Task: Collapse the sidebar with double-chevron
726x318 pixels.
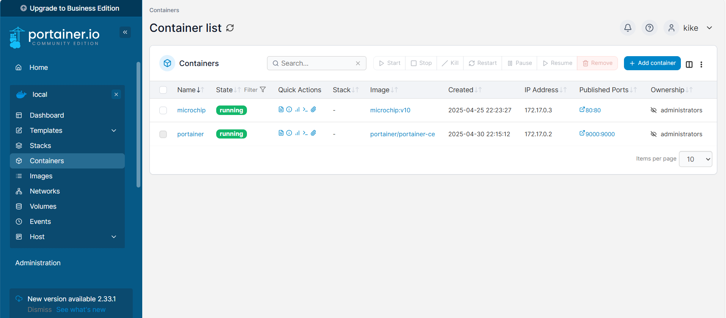Action: click(125, 32)
